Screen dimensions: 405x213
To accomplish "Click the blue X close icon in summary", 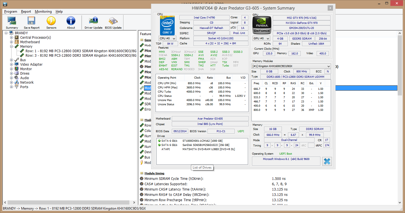I will coord(327,161).
